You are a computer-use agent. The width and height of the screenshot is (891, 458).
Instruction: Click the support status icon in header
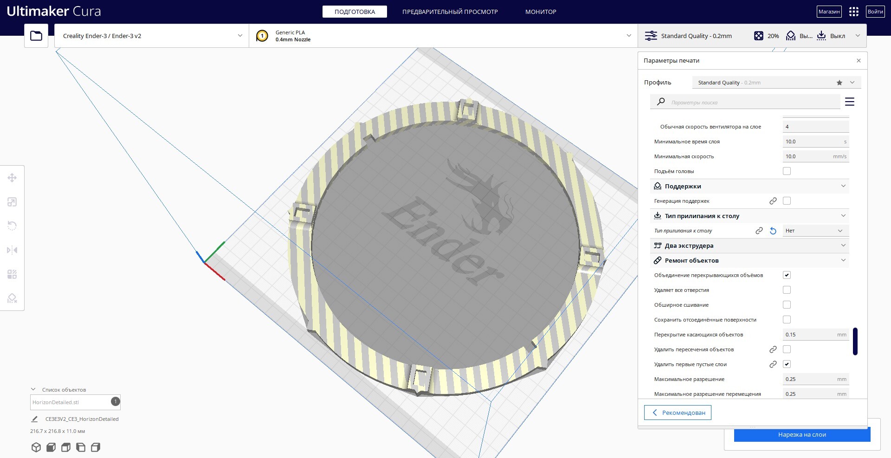791,36
